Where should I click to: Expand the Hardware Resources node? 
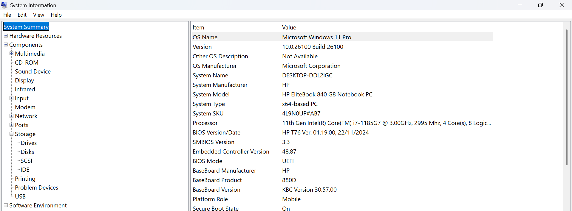[6, 36]
